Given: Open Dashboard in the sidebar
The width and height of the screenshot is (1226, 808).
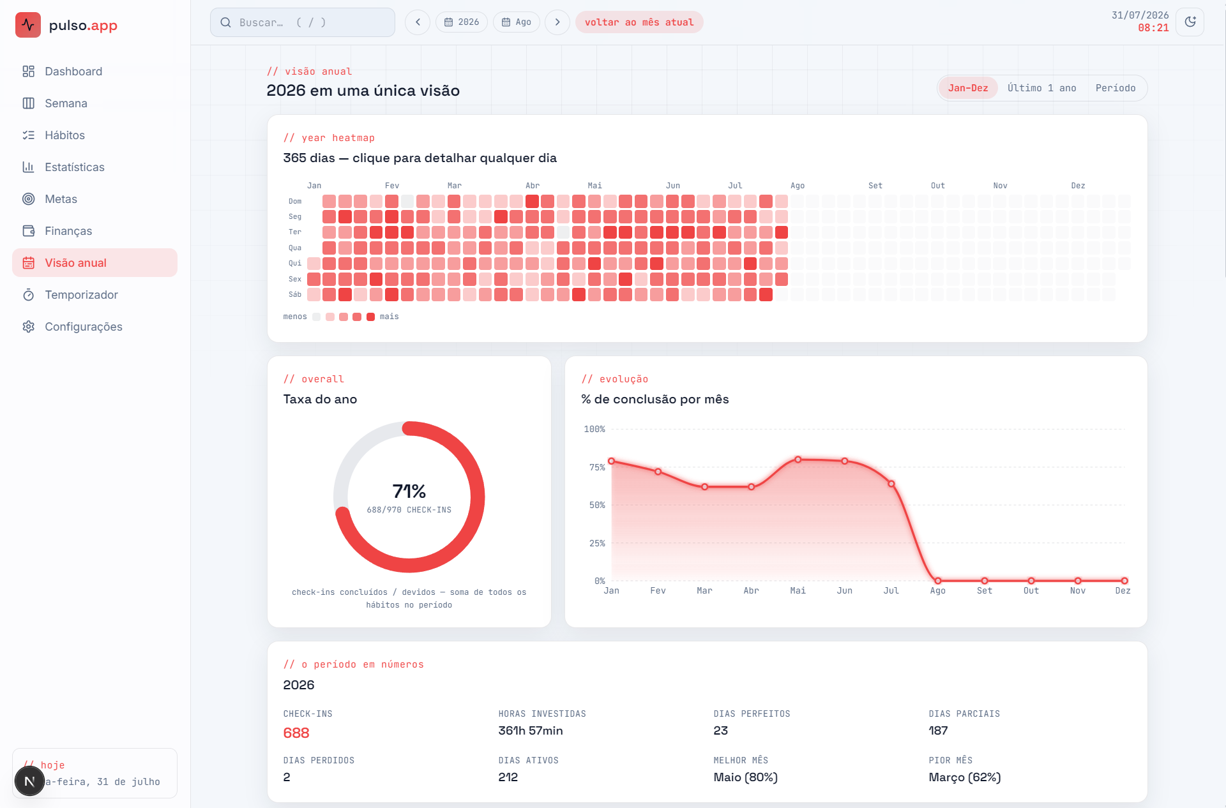Looking at the screenshot, I should [x=95, y=71].
